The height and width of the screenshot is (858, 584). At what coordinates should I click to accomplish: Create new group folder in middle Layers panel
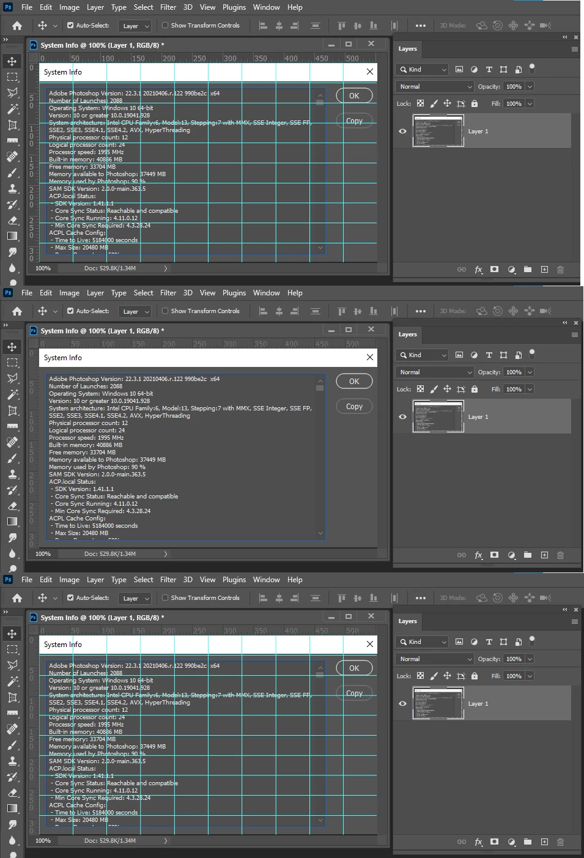(x=527, y=555)
